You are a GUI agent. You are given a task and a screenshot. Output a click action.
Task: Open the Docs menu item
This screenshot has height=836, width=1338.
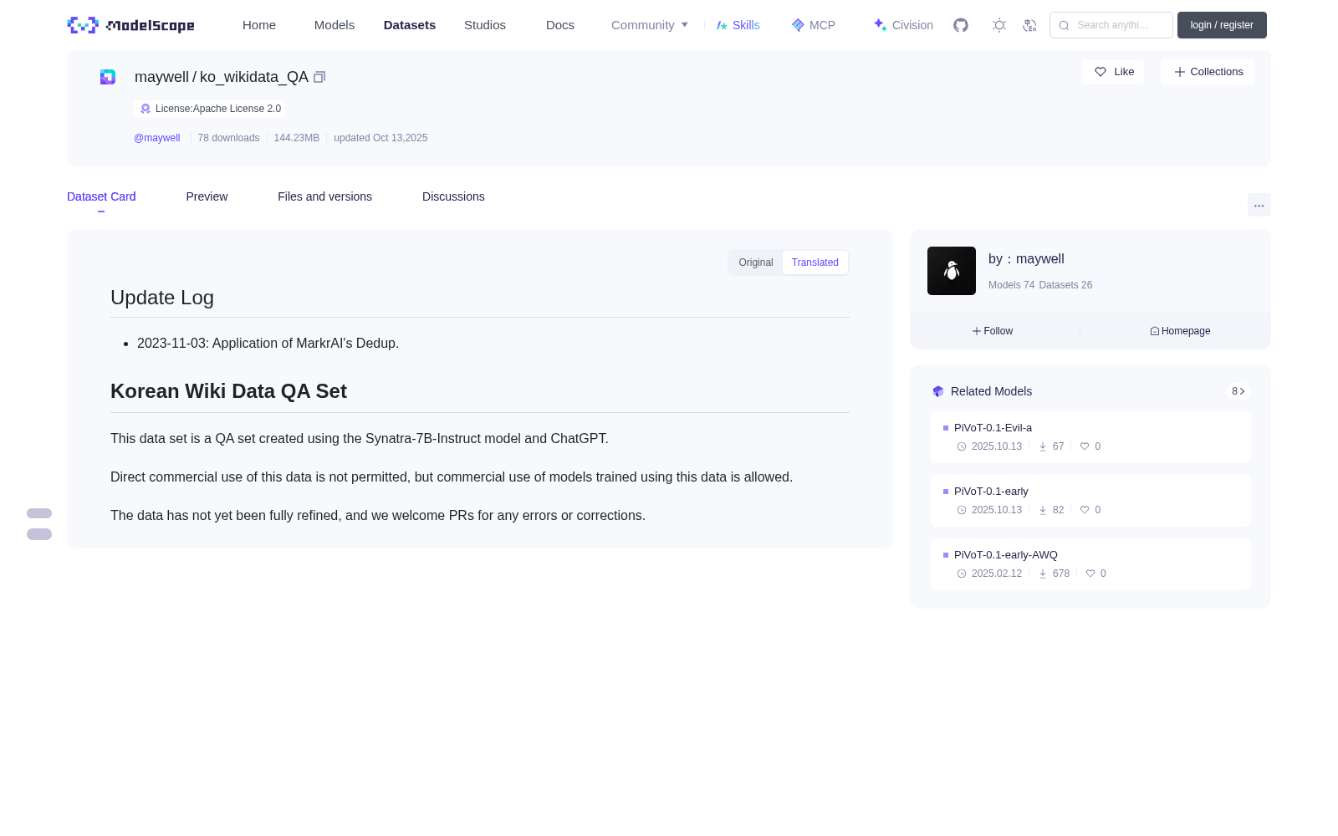[560, 25]
